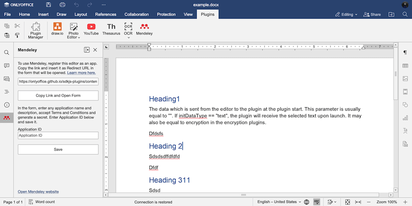Image resolution: width=412 pixels, height=206 pixels.
Task: Toggle fit to page view
Action: [348, 202]
